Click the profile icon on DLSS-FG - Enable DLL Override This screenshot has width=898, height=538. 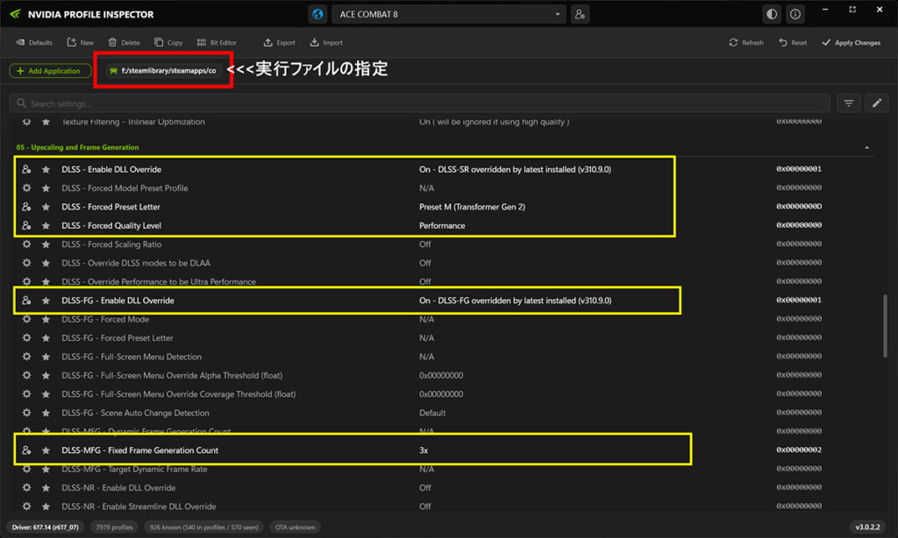click(x=26, y=301)
